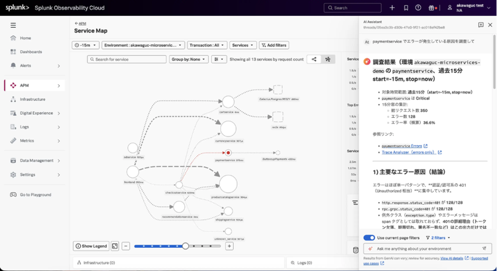Open Data Management section
The height and width of the screenshot is (271, 497).
36,160
